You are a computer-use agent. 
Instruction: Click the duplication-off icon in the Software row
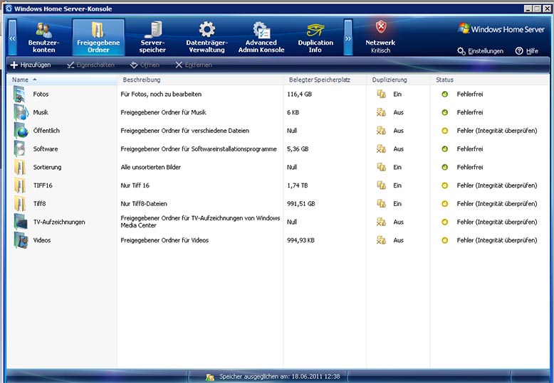[381, 149]
